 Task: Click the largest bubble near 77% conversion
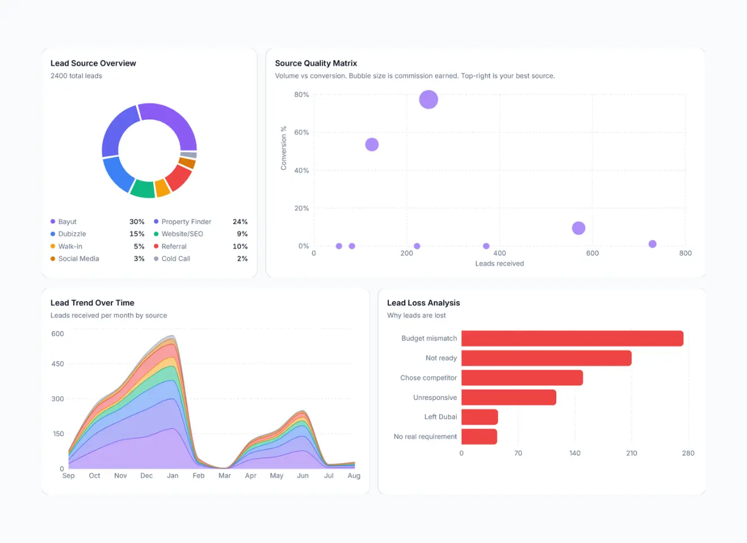click(428, 100)
